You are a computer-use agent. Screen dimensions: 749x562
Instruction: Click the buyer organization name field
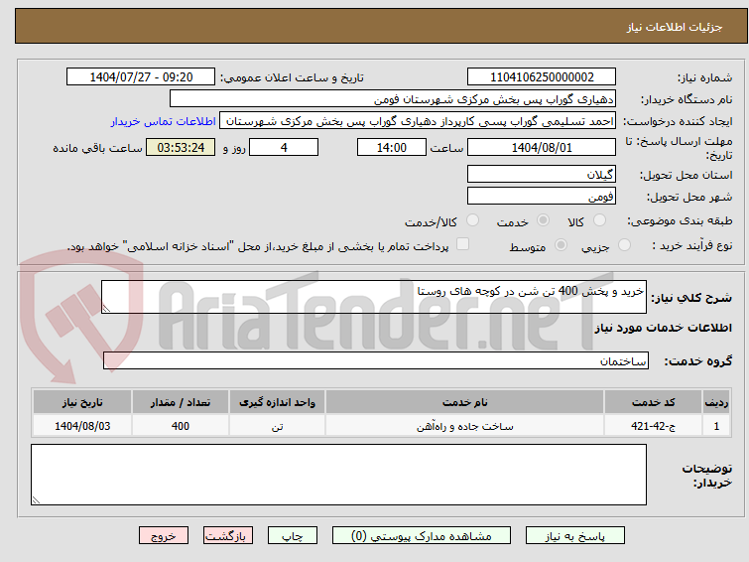tap(393, 99)
